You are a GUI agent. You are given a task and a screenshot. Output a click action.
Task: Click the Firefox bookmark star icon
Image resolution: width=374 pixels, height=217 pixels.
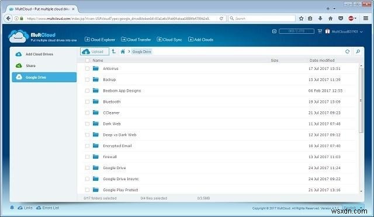pyautogui.click(x=302, y=18)
